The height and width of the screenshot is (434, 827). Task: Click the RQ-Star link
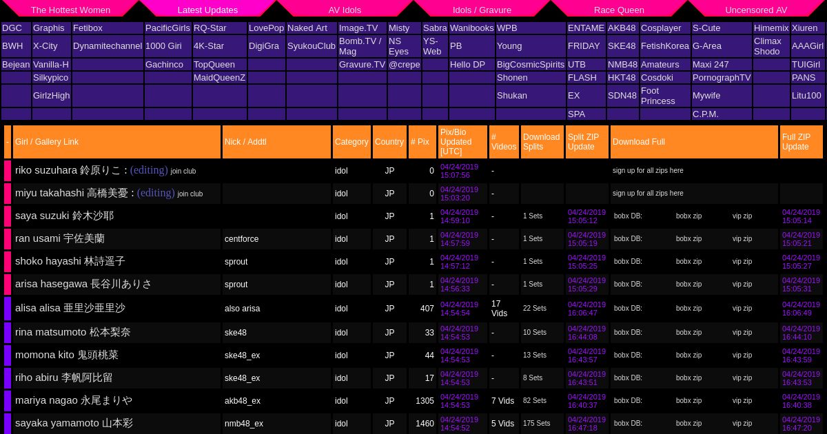click(x=210, y=28)
